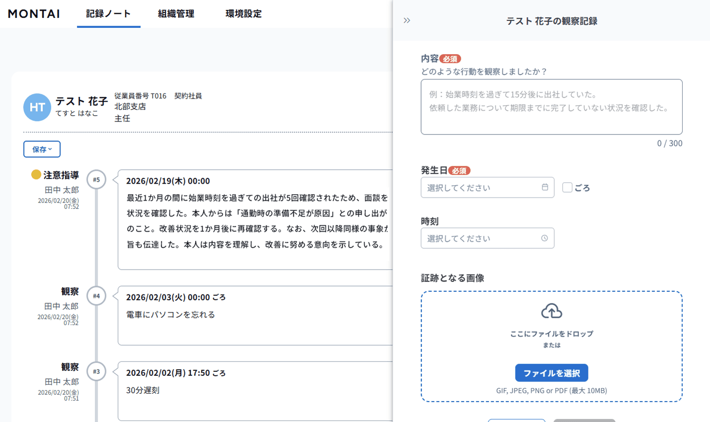Select timeline marker #4
The image size is (710, 422).
click(x=96, y=296)
